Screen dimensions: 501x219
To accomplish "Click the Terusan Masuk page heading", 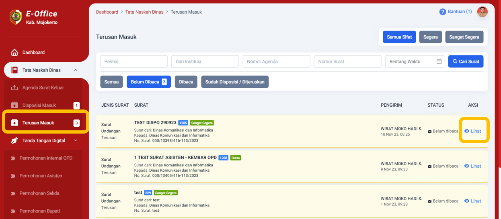I will point(116,37).
